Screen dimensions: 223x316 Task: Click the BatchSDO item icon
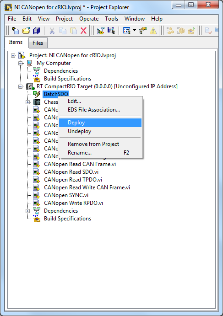coord(37,94)
